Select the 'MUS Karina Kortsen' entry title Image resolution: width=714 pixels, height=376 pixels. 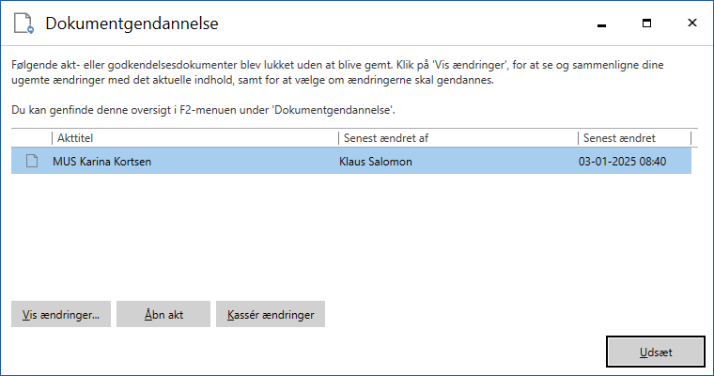point(103,161)
